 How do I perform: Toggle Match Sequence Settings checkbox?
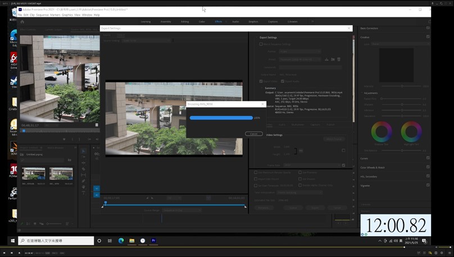(261, 44)
